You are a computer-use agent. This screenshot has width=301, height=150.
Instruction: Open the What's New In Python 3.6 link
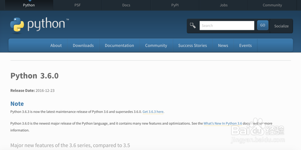(x=223, y=123)
